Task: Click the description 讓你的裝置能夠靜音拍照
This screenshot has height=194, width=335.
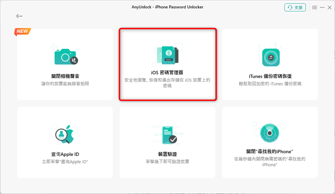Action: tap(65, 84)
